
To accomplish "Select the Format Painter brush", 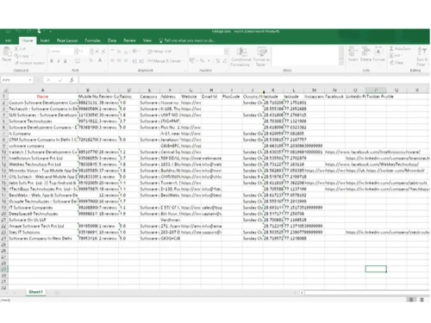I will click(16, 63).
